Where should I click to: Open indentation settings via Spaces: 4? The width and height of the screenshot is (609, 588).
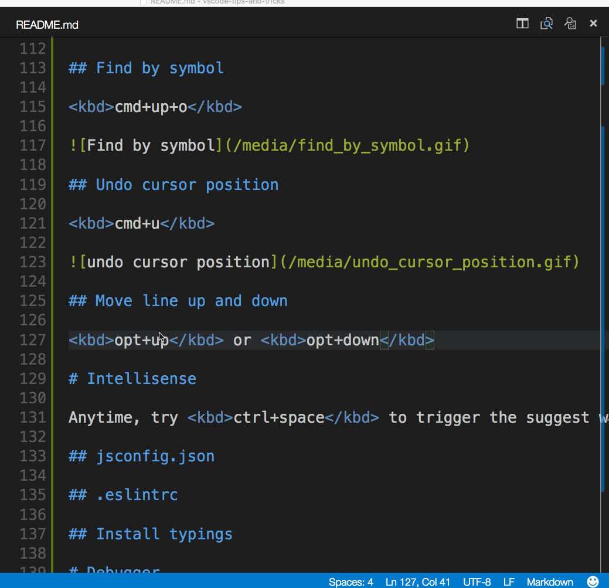tap(351, 582)
